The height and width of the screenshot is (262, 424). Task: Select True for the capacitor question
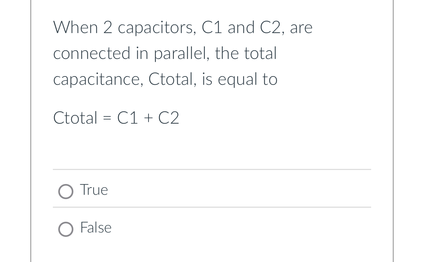66,192
